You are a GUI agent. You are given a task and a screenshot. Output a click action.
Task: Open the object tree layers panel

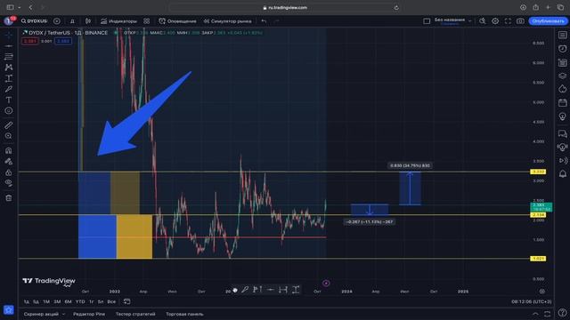(x=562, y=76)
